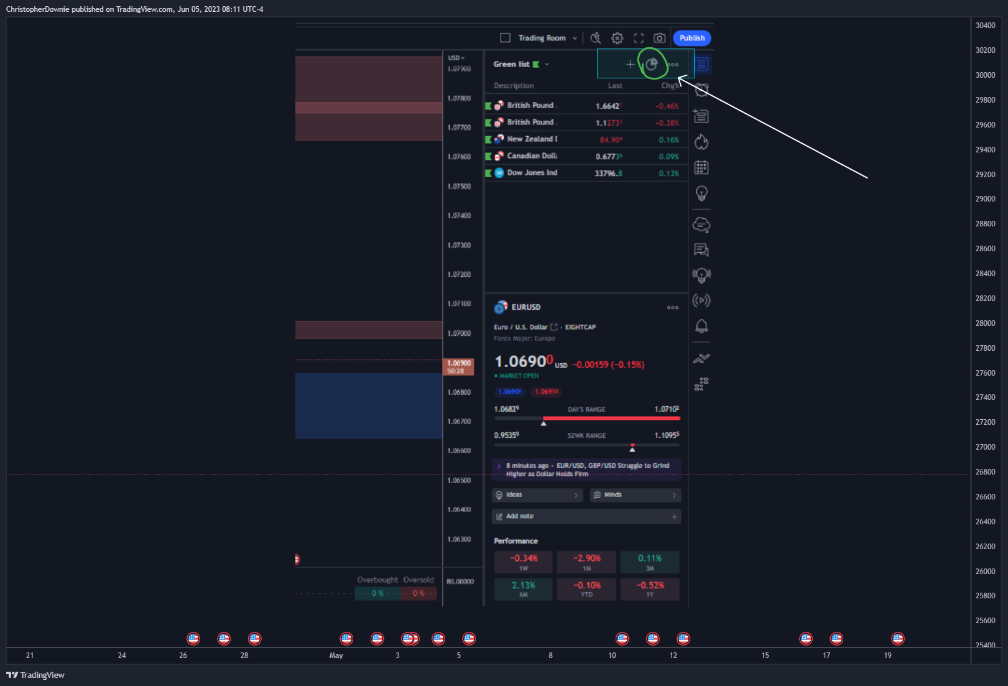Open the Order panel arrows icon
Image resolution: width=1008 pixels, height=686 pixels.
pos(701,358)
